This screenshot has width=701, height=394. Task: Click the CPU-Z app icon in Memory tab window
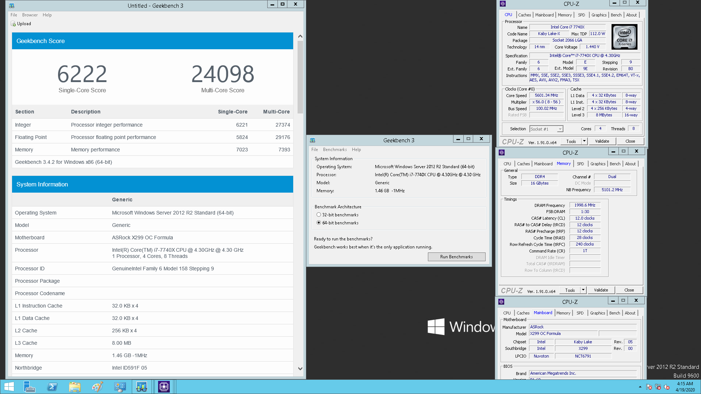tap(502, 152)
